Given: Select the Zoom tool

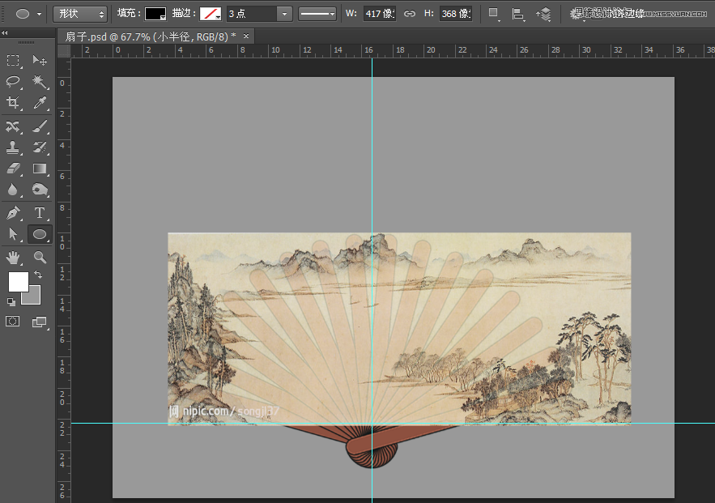Looking at the screenshot, I should coord(38,255).
